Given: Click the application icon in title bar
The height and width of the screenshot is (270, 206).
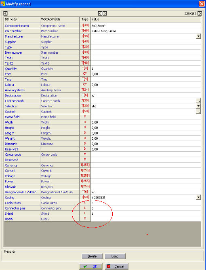Looking at the screenshot, I should (3, 4).
